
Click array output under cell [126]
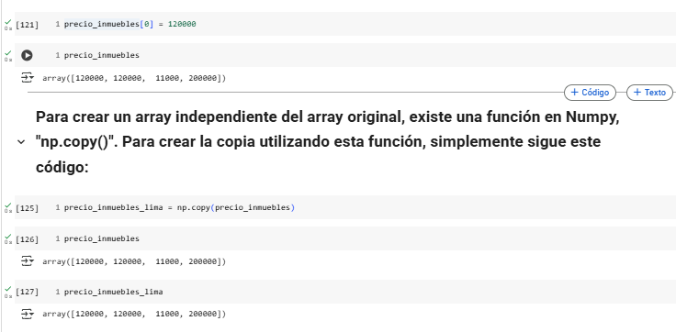(x=134, y=261)
